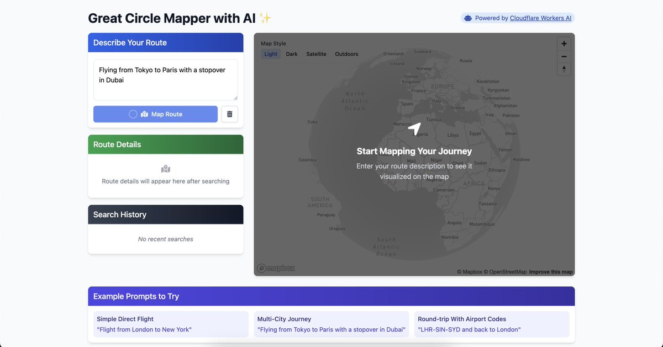The image size is (663, 347).
Task: Select the Light map style
Action: click(x=271, y=54)
